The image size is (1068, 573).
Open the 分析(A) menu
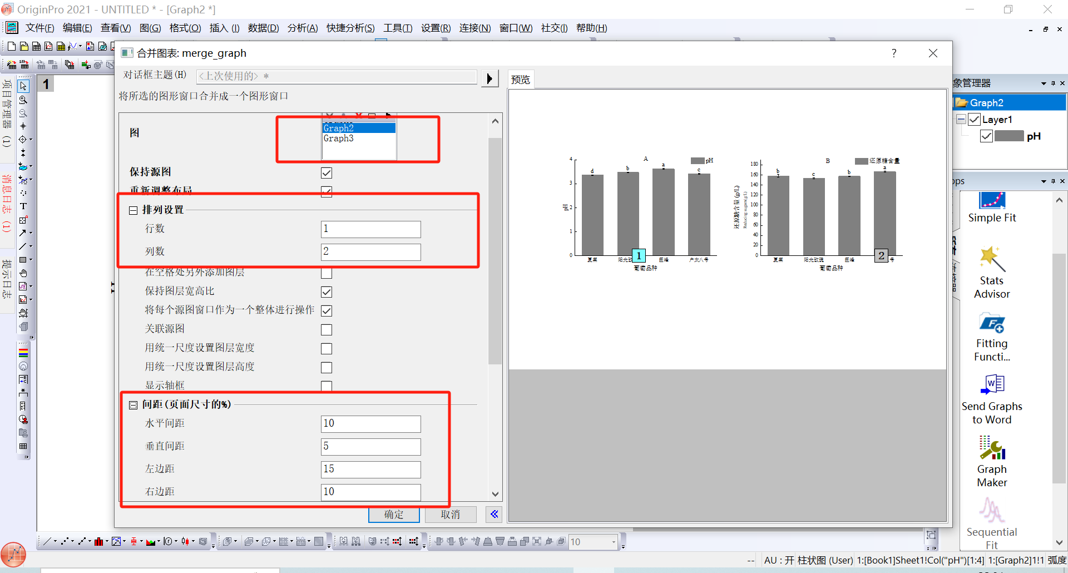pyautogui.click(x=302, y=28)
